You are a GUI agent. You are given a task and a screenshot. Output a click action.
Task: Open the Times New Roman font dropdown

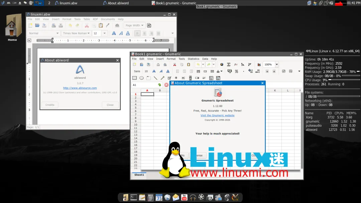point(76,33)
